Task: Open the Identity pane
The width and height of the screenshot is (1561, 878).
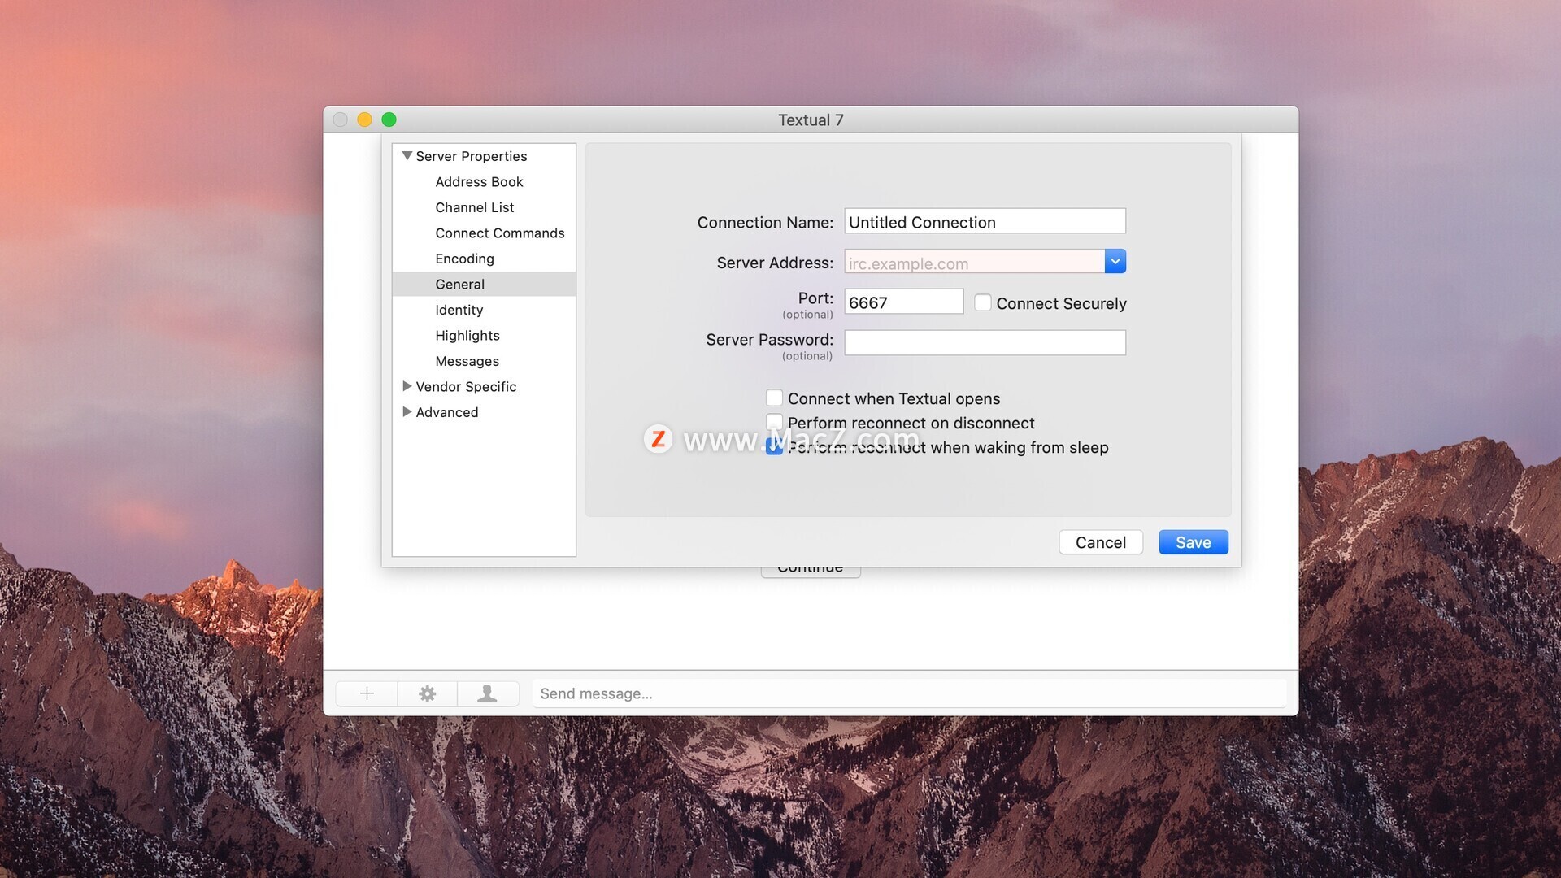Action: [x=484, y=310]
